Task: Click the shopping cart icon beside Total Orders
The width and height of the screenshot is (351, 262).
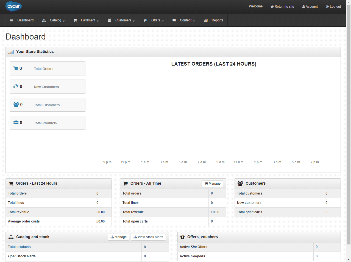Action: (x=16, y=68)
